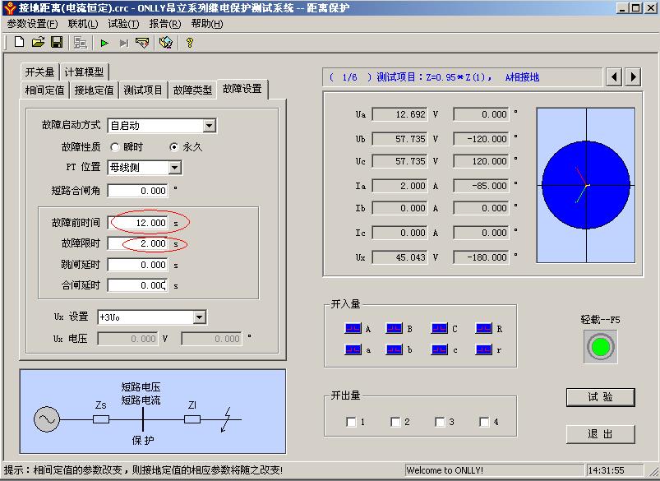Viewport: 660px width, 481px height.
Task: Click the New file toolbar icon
Action: tap(19, 42)
